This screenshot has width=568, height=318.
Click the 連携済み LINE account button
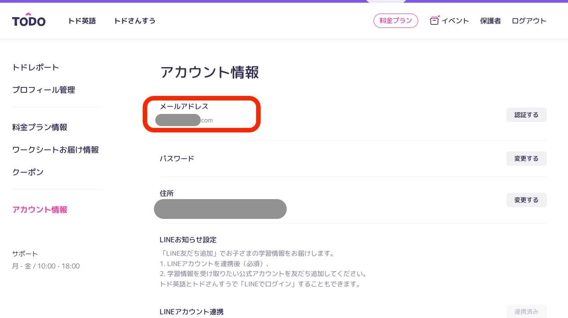point(526,311)
